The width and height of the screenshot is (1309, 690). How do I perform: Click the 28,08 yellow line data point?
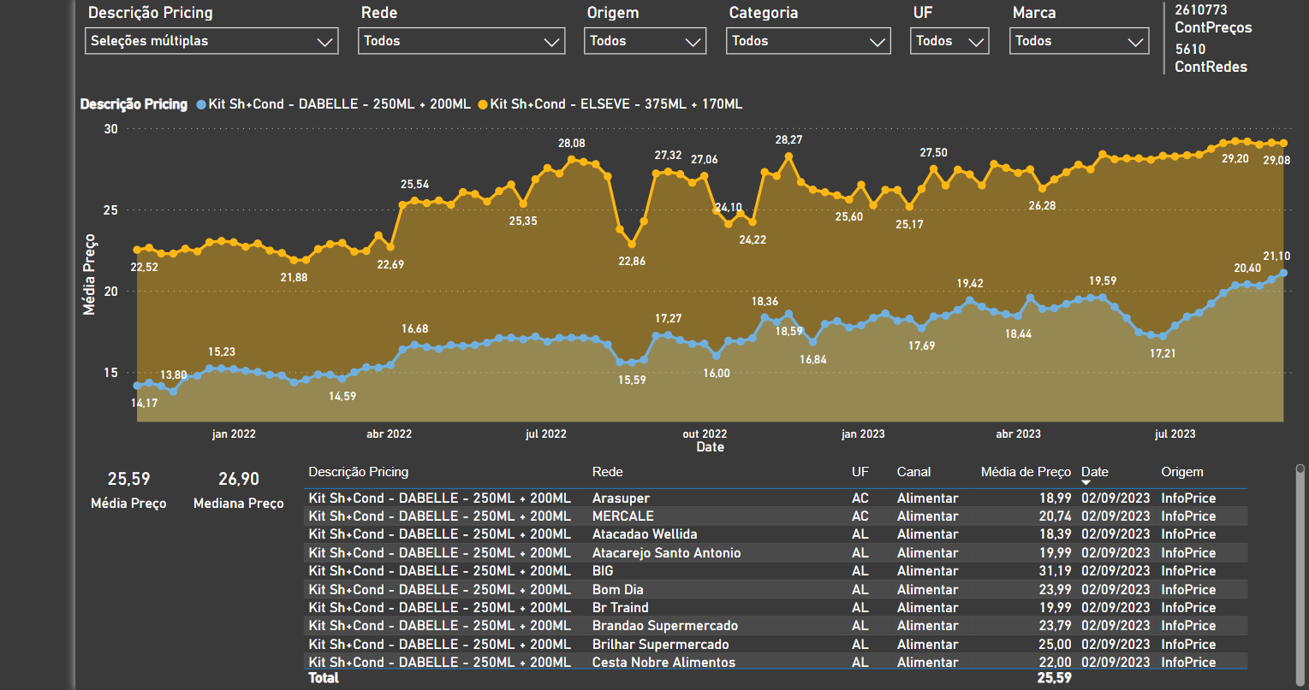pyautogui.click(x=572, y=159)
